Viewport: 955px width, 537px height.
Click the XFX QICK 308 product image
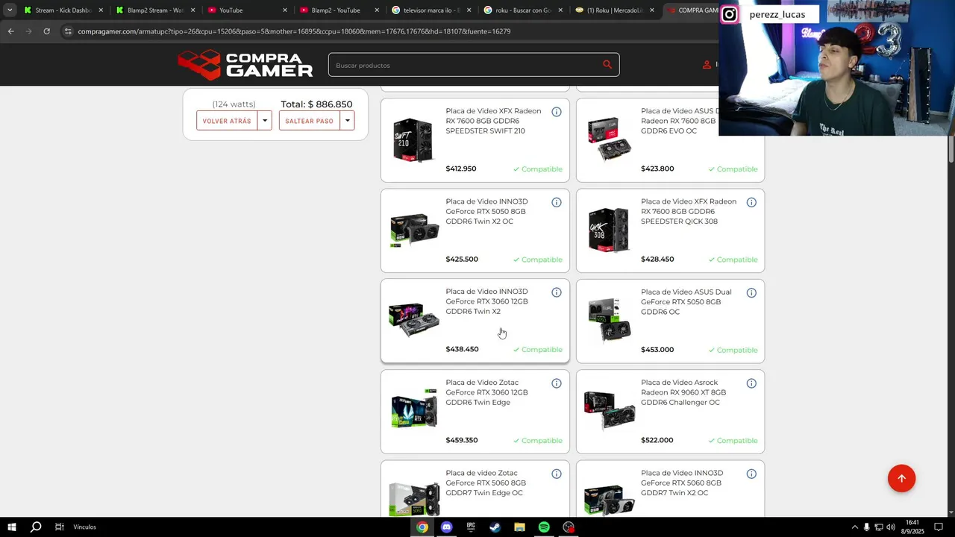point(609,230)
